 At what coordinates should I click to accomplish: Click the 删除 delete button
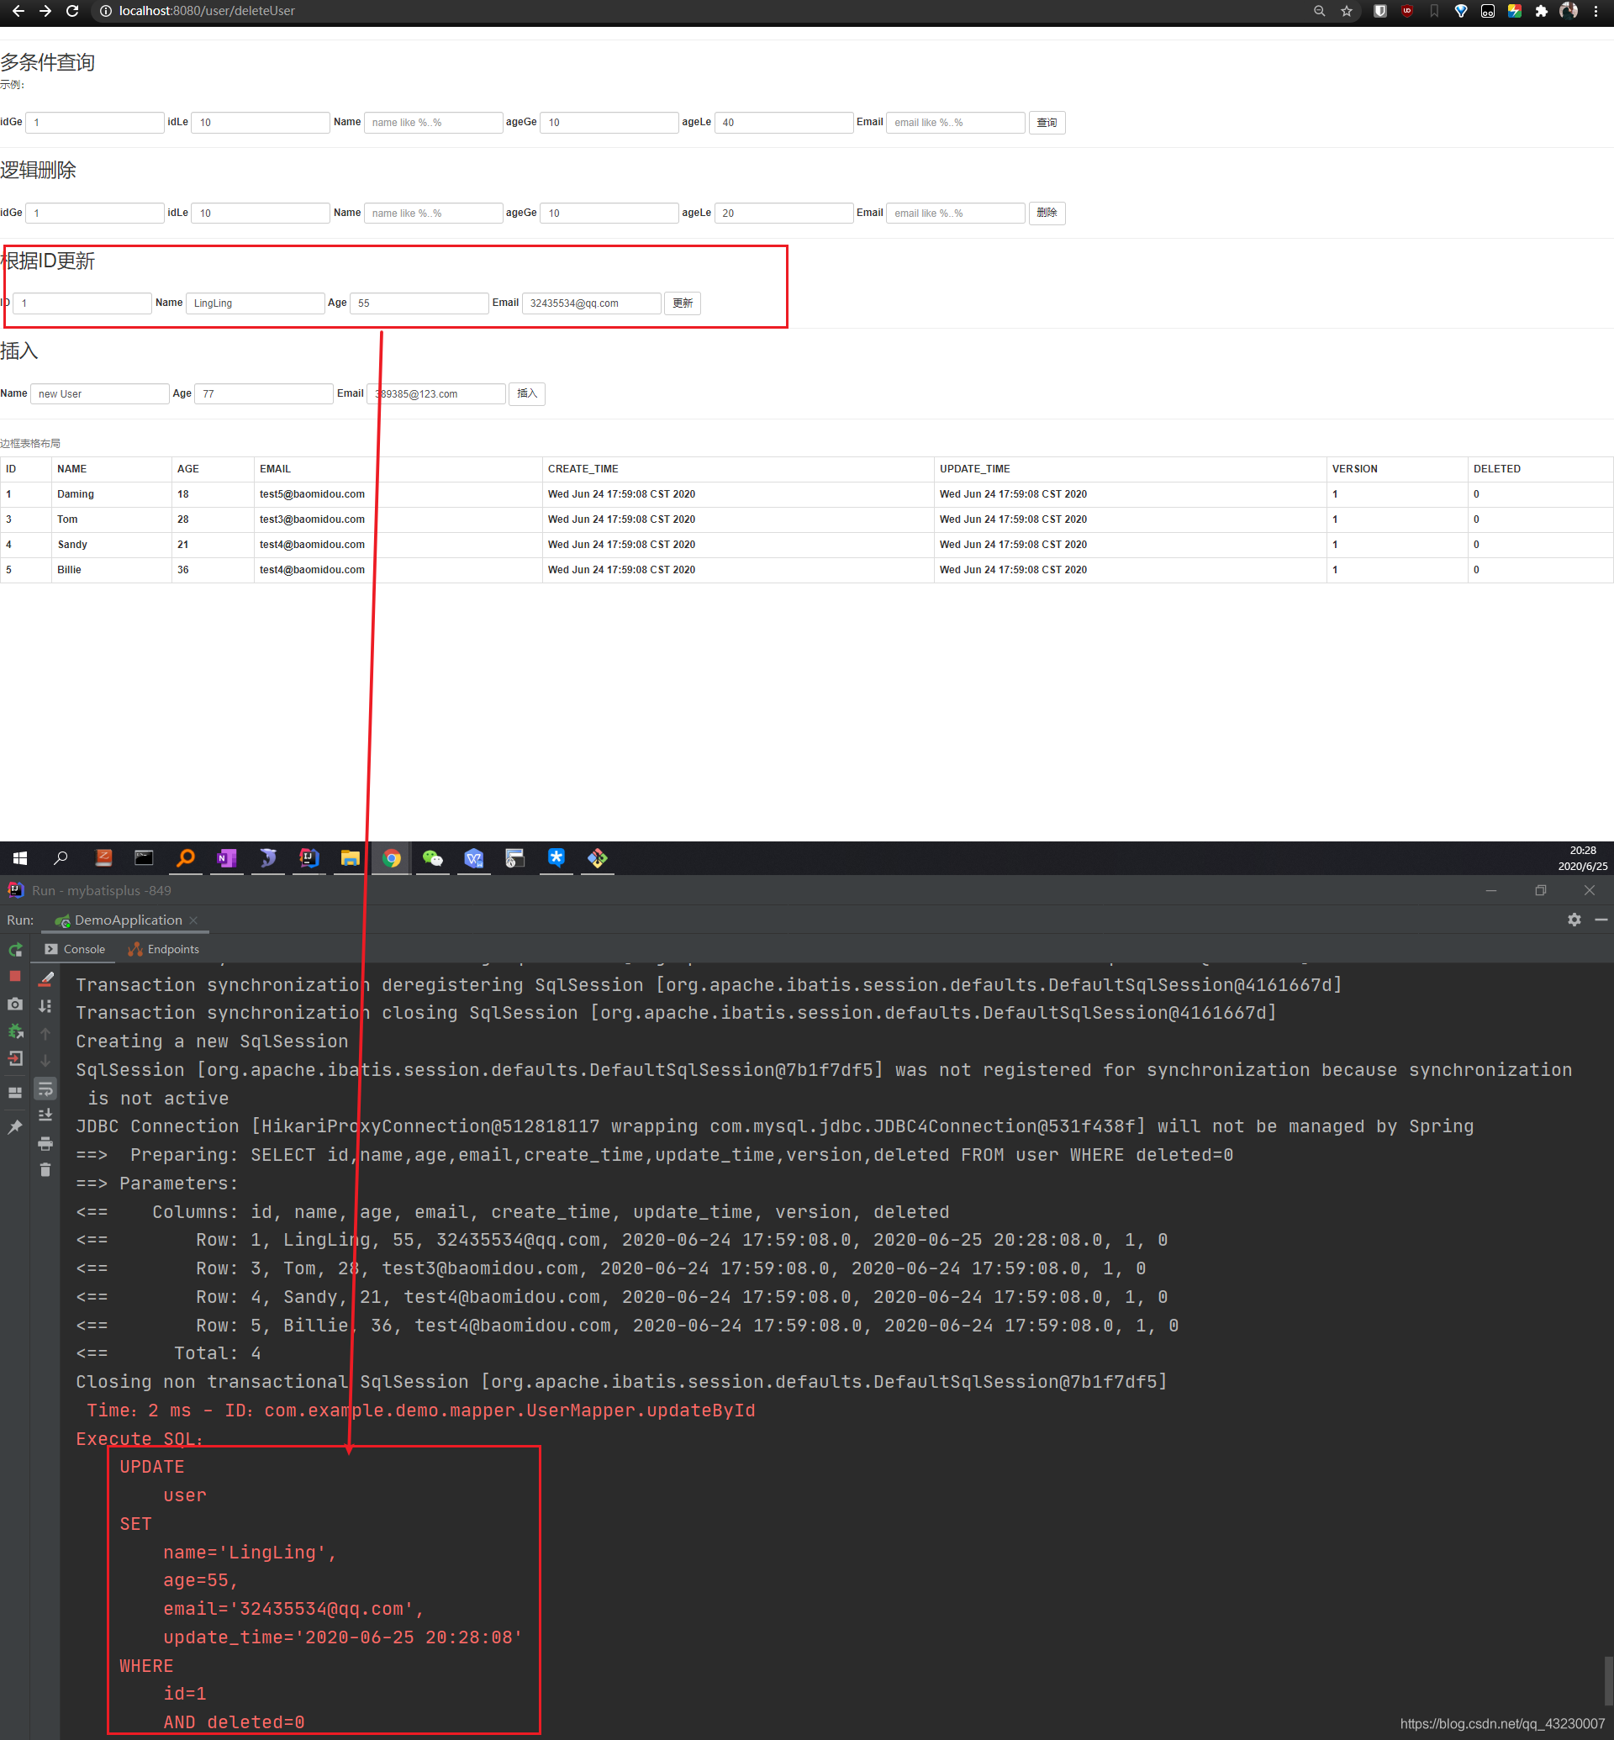tap(1047, 214)
